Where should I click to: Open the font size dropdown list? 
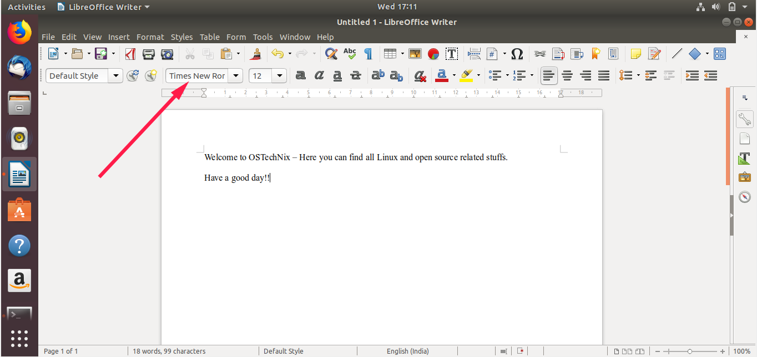[280, 76]
